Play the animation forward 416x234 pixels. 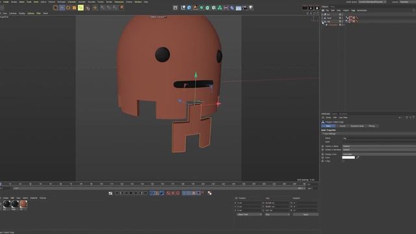click(x=131, y=193)
